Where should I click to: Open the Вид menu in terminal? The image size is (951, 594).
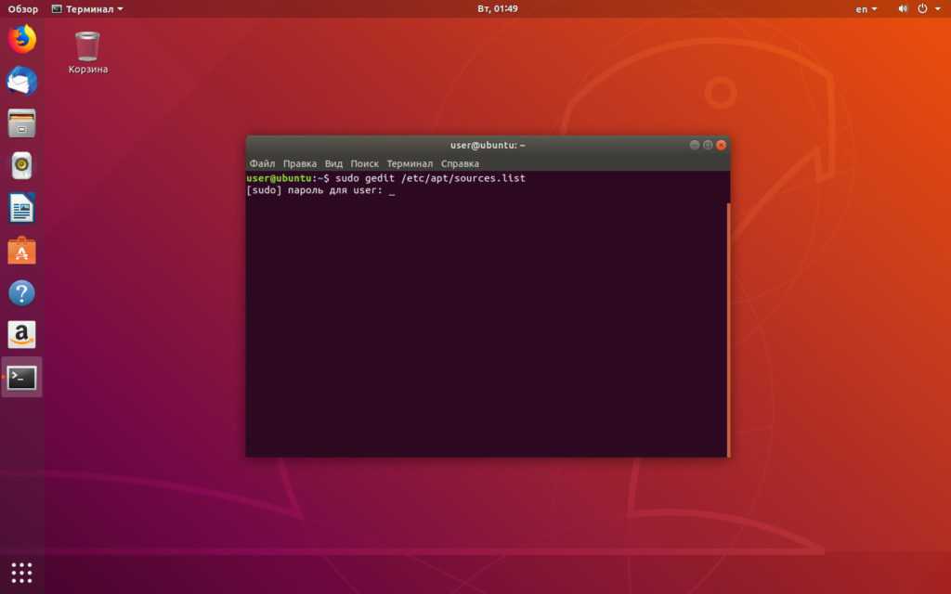click(333, 163)
